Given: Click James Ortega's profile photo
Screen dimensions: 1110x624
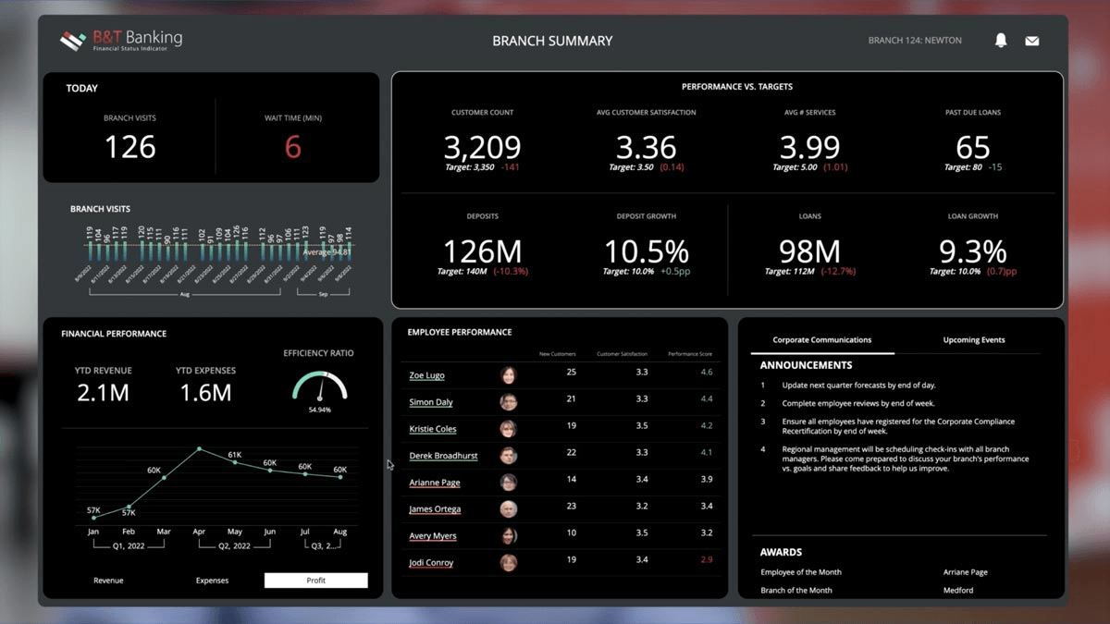Looking at the screenshot, I should [508, 508].
